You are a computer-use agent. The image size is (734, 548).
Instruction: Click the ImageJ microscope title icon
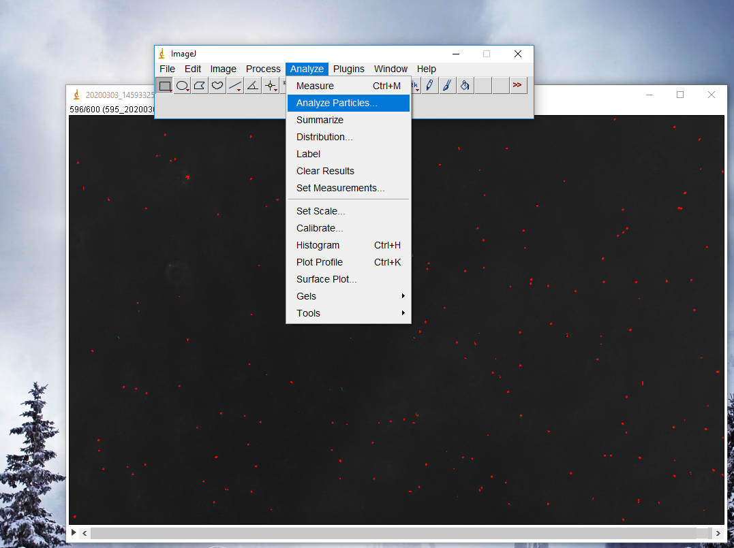[x=162, y=54]
